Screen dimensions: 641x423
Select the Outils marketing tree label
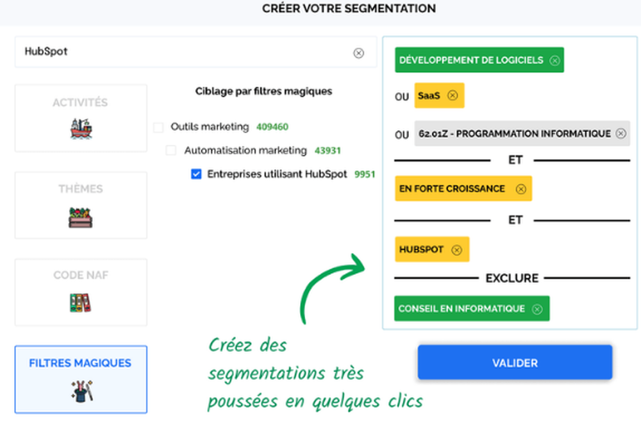pos(209,127)
